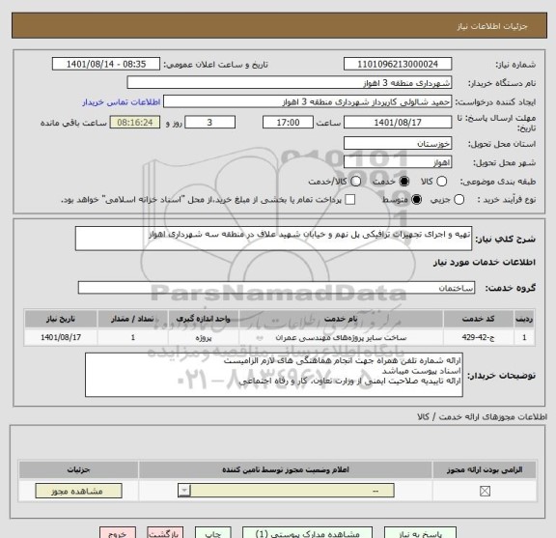Open the اطلاعات تماس خریدار link
The image size is (556, 538).
[122, 102]
